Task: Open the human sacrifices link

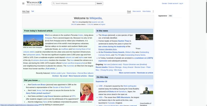Action: (68, 63)
